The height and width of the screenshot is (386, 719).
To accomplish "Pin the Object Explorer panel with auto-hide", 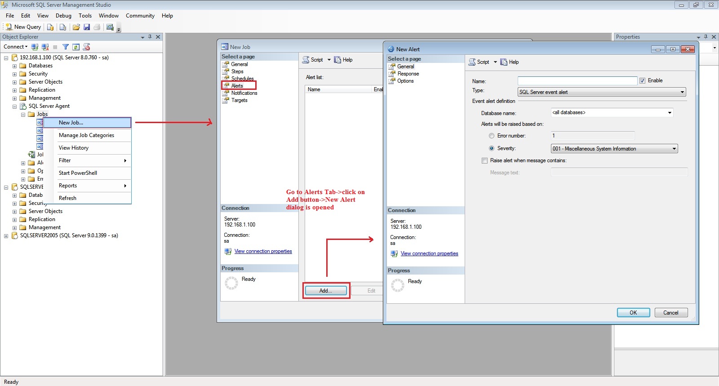I will click(150, 37).
